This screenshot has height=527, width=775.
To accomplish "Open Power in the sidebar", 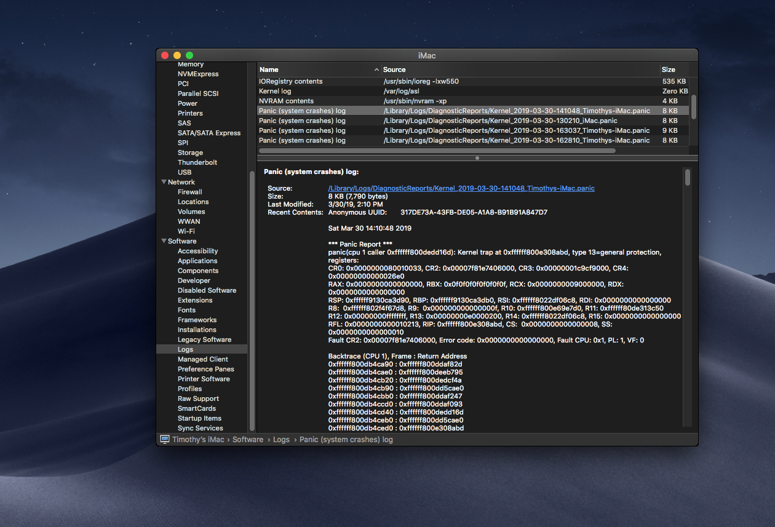I will tap(188, 103).
